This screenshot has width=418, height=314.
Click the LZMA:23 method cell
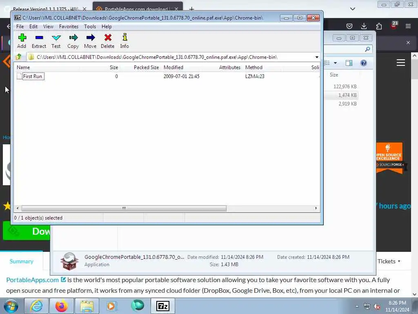[x=255, y=76]
